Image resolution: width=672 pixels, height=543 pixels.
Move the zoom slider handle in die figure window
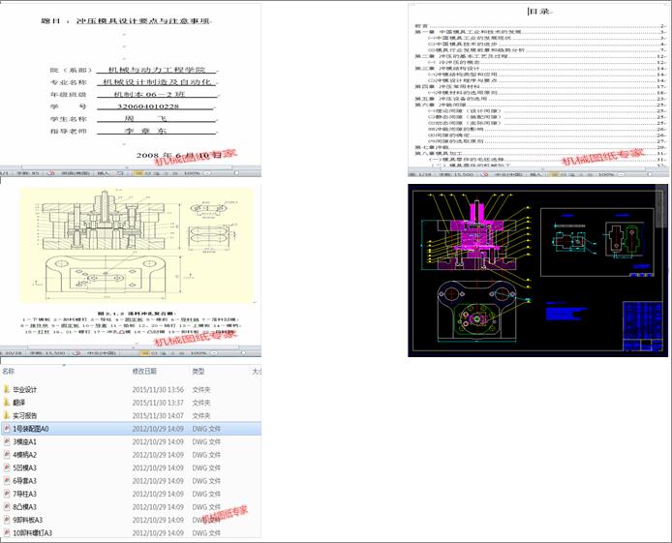(243, 353)
